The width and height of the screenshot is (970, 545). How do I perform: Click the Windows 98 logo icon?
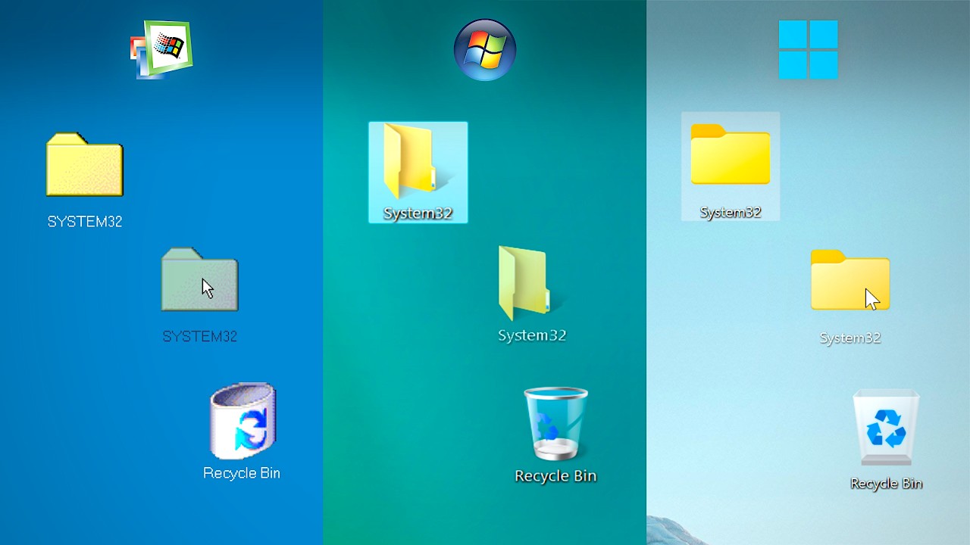click(x=161, y=50)
